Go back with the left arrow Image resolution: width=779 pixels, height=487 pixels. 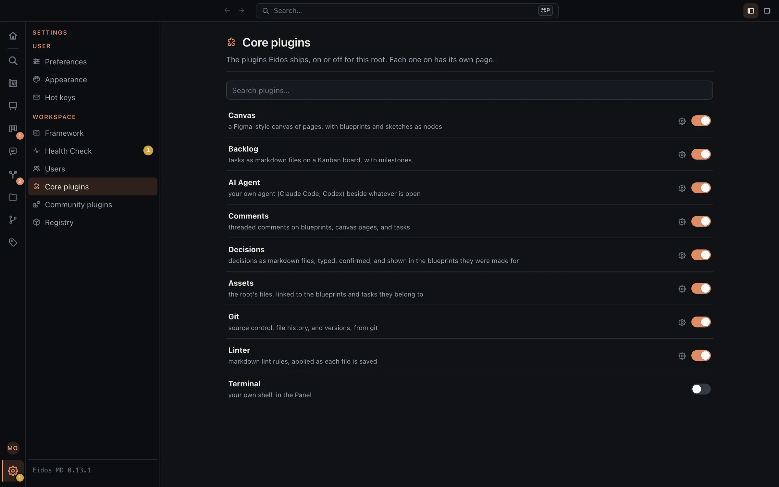pos(227,11)
